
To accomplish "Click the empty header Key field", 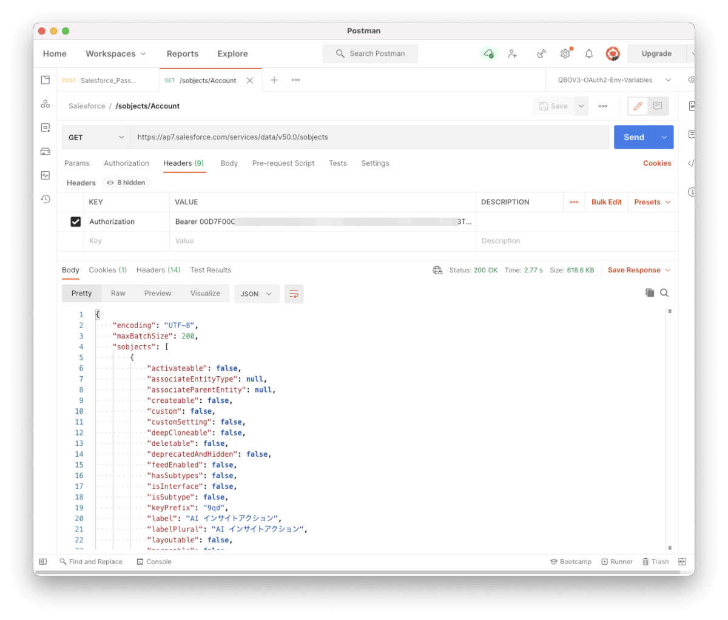I will 127,241.
